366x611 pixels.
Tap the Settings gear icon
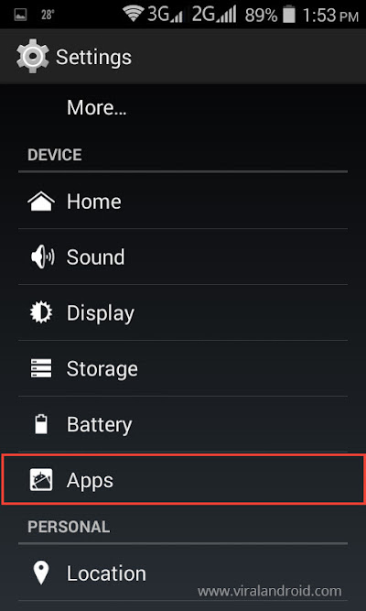(x=33, y=57)
